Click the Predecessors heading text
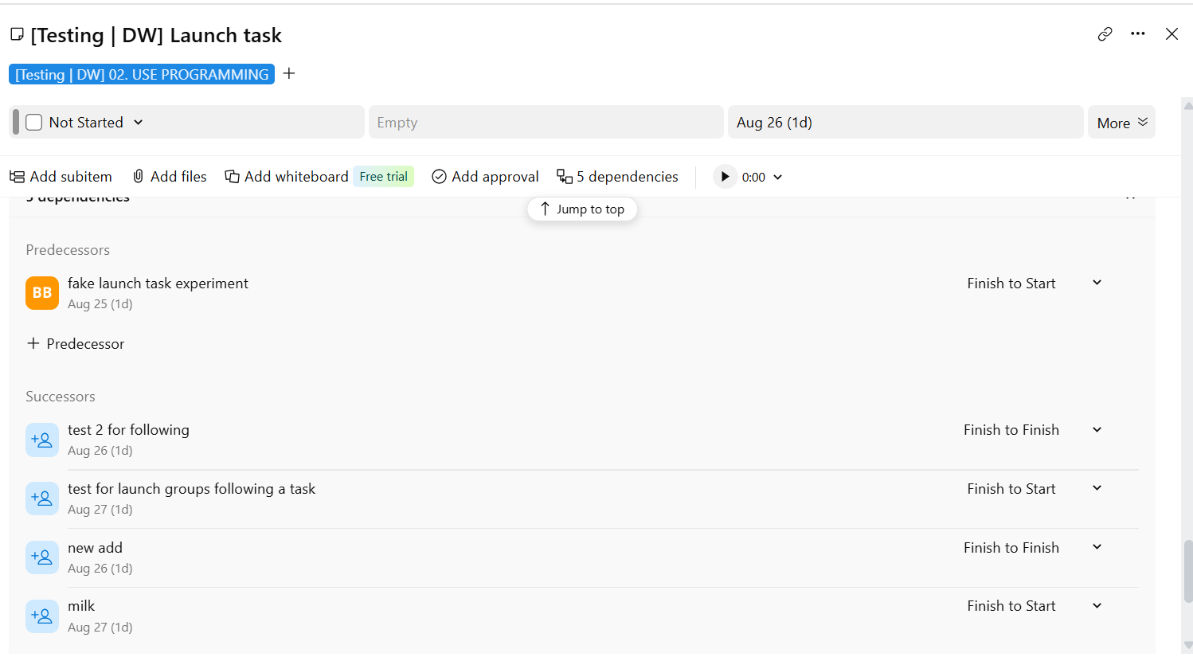Screen dimensions: 1193x657 tap(68, 250)
